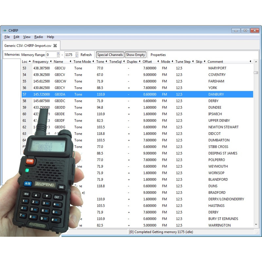Click arrow icon beside Frequency column header
This screenshot has height=262, width=262.
pyautogui.click(x=51, y=62)
